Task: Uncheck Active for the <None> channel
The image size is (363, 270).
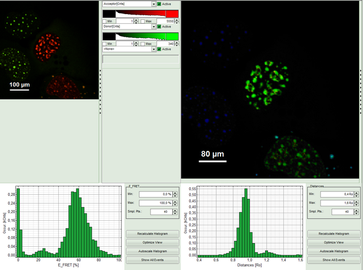Action: coord(160,49)
